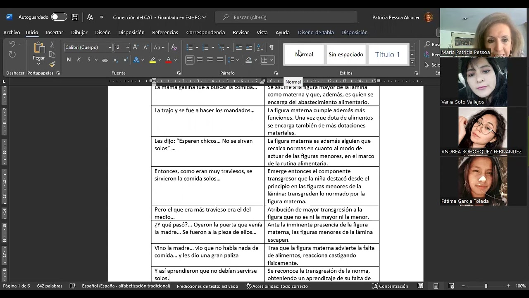Toggle bold (N) formatting
529x298 pixels.
click(69, 60)
